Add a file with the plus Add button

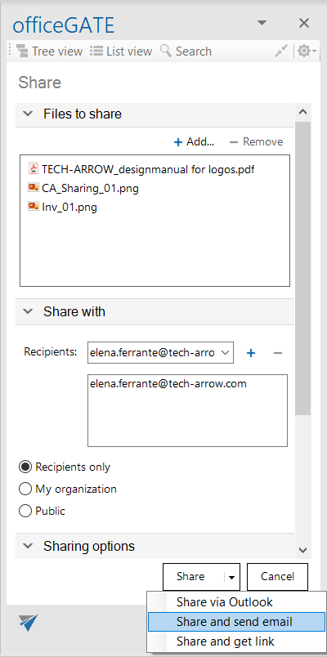click(x=194, y=141)
